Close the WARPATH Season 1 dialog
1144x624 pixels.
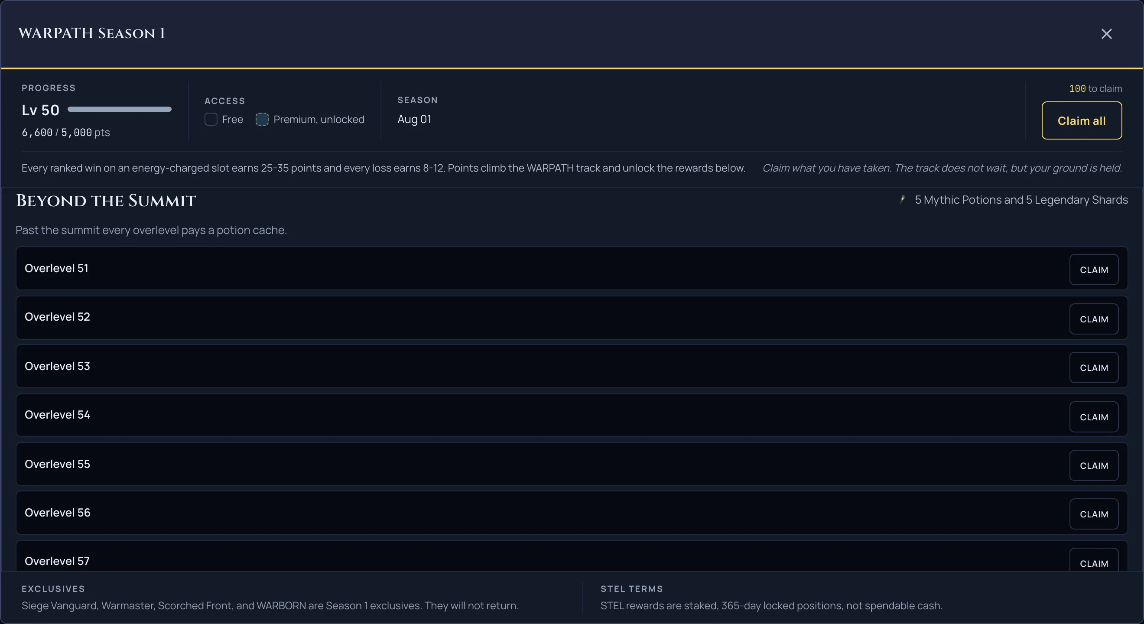tap(1106, 34)
